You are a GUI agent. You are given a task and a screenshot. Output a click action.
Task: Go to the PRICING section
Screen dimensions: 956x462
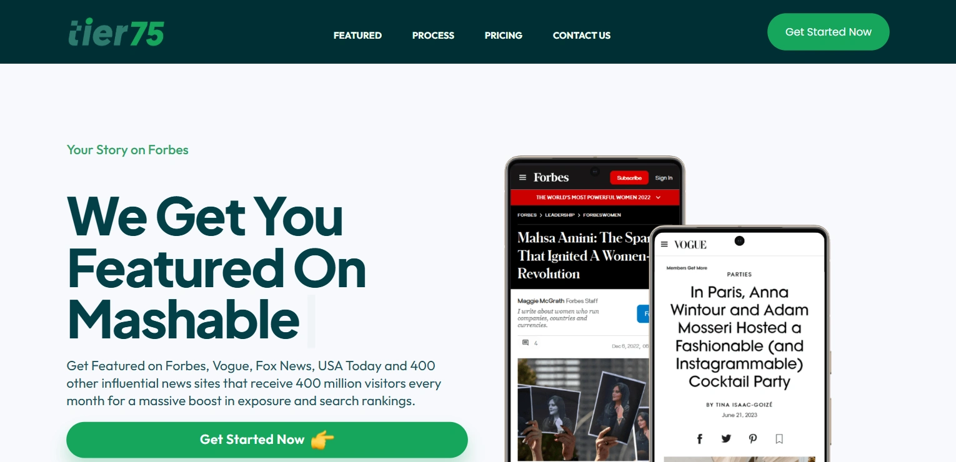(x=504, y=36)
